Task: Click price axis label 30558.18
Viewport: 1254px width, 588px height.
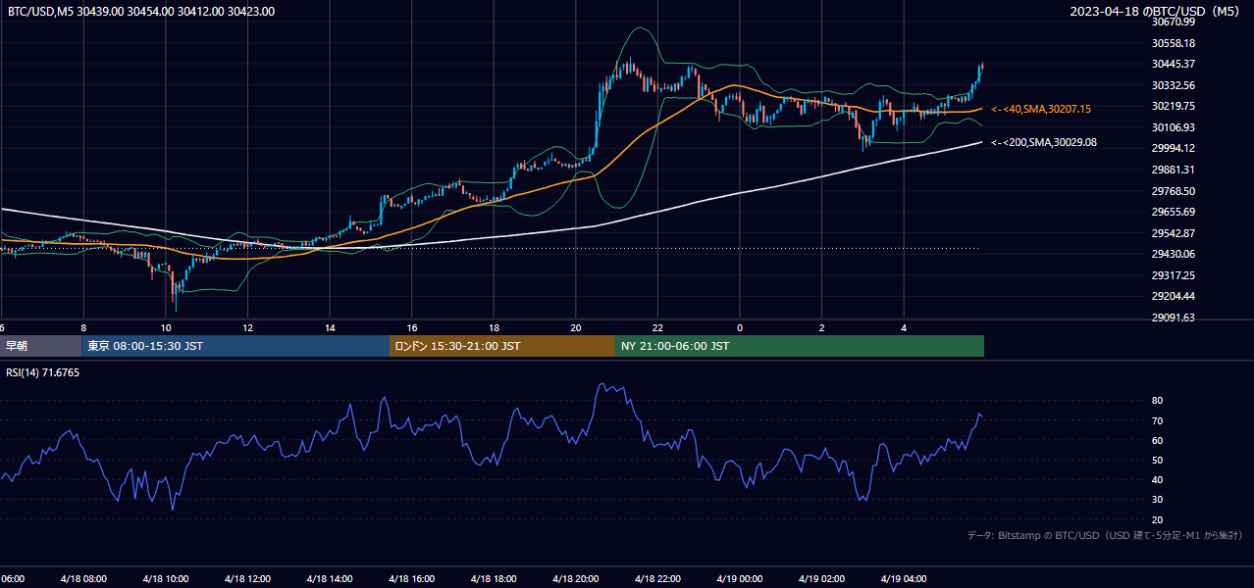Action: click(1173, 43)
